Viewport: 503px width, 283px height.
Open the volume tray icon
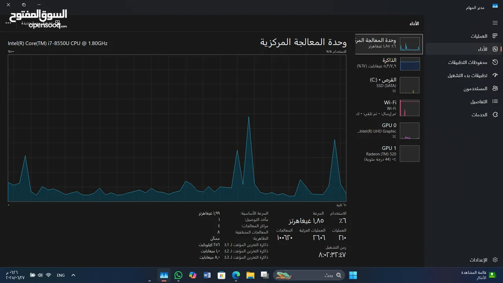coord(40,275)
